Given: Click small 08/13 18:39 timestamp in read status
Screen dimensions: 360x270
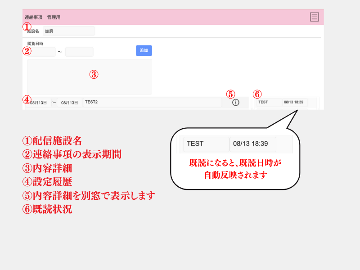Looking at the screenshot, I should [295, 102].
